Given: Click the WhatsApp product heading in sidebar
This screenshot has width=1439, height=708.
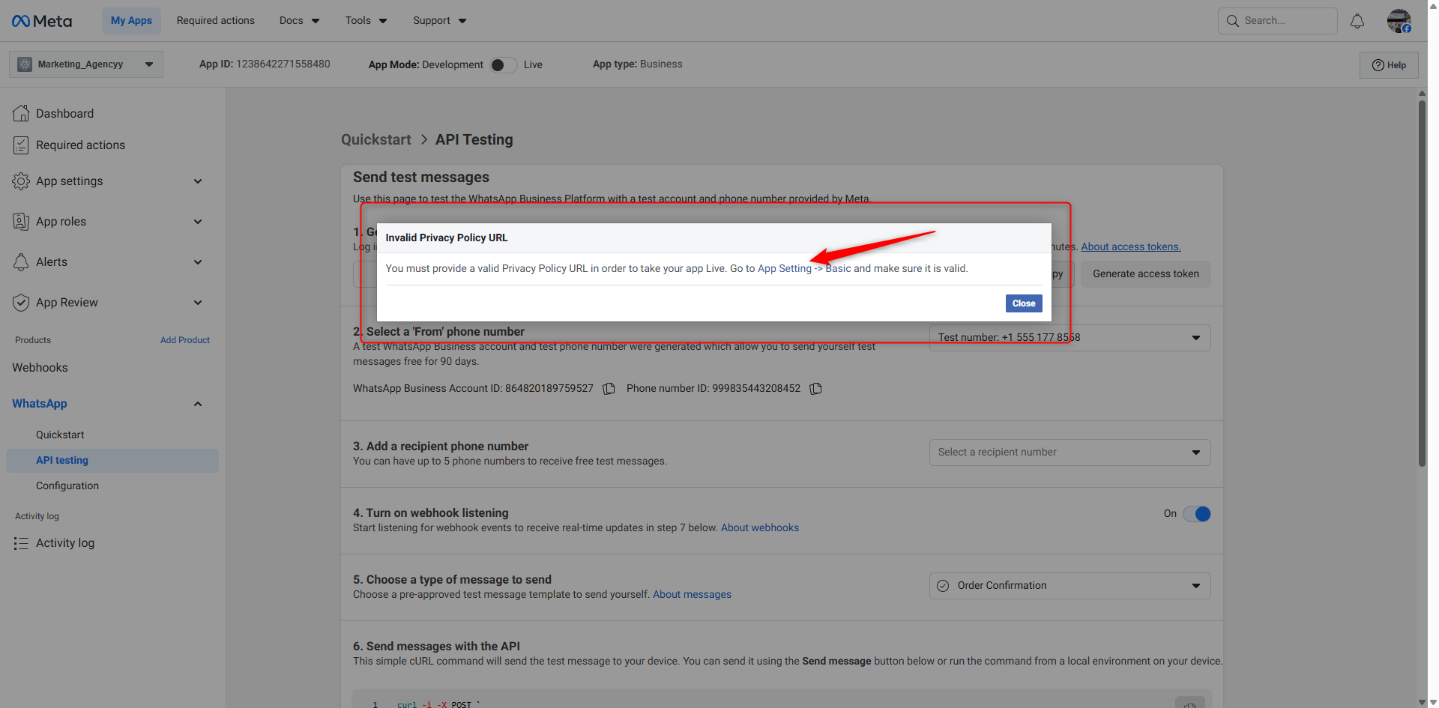Looking at the screenshot, I should click(x=40, y=404).
